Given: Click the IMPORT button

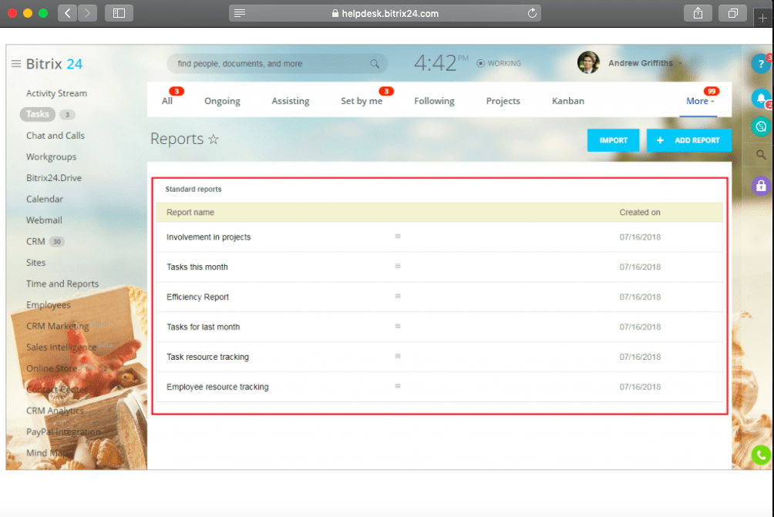Looking at the screenshot, I should pyautogui.click(x=613, y=140).
